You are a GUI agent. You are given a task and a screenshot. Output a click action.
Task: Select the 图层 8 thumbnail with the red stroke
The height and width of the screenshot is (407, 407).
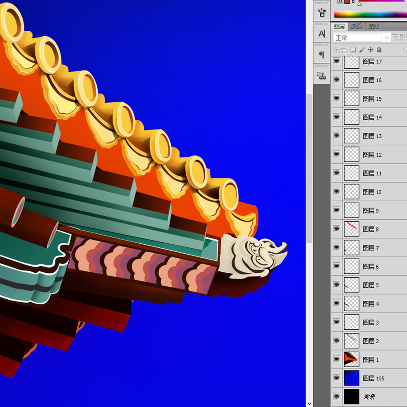(x=351, y=229)
